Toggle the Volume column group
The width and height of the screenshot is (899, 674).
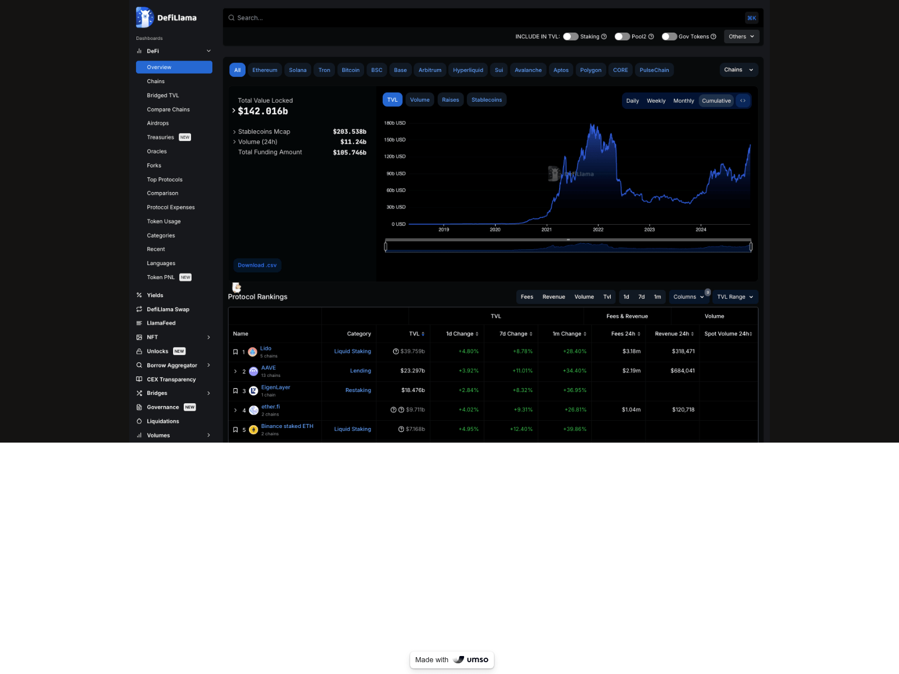tap(584, 297)
